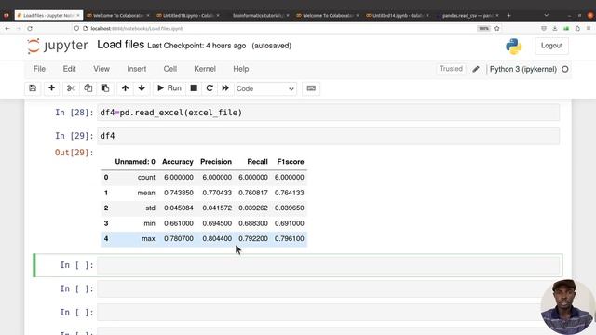
Task: Switch to Untitled18.ipynb Colab tab
Action: [x=188, y=15]
